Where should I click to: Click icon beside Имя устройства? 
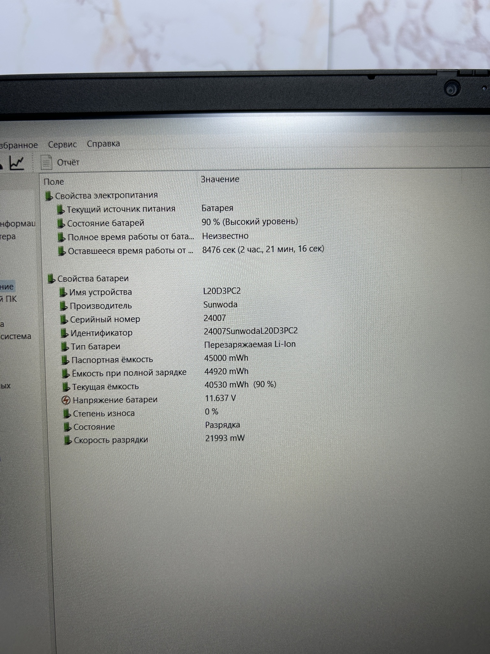[63, 292]
